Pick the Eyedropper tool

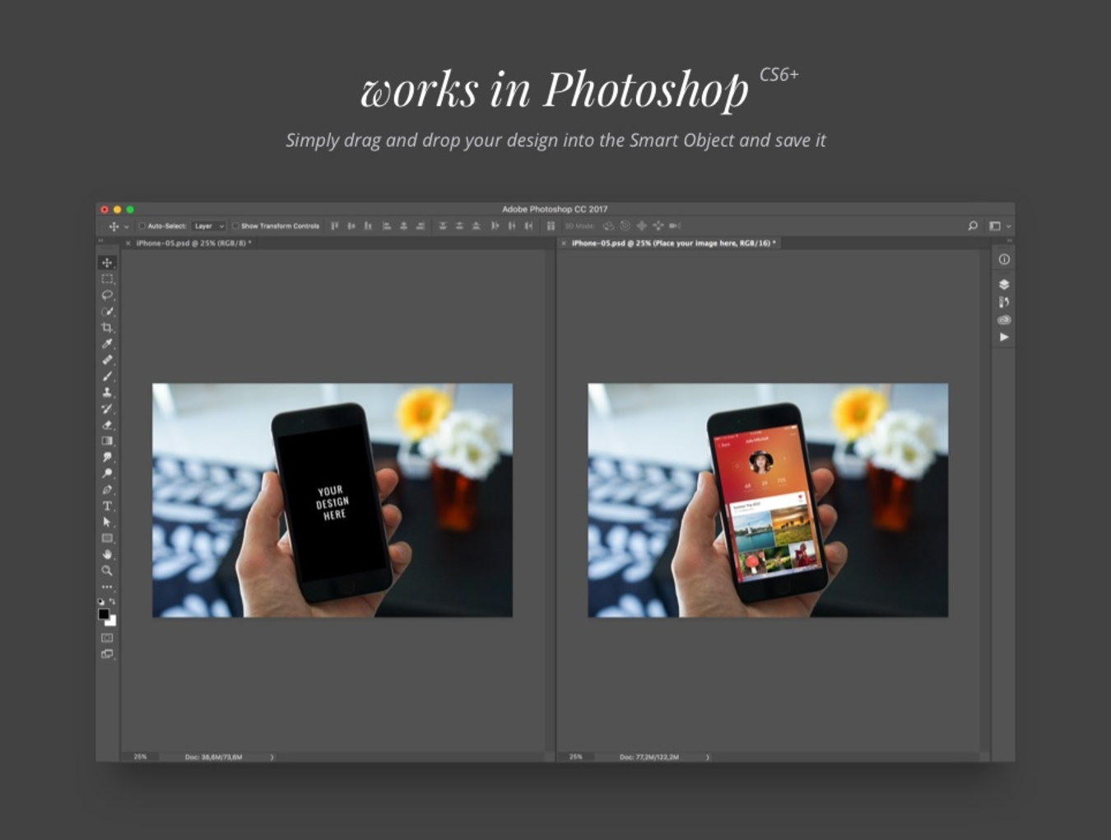(x=107, y=344)
